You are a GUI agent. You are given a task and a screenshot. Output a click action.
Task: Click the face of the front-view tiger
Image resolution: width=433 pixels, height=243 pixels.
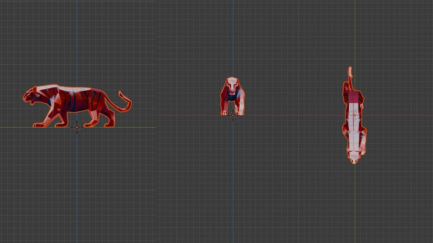[232, 85]
